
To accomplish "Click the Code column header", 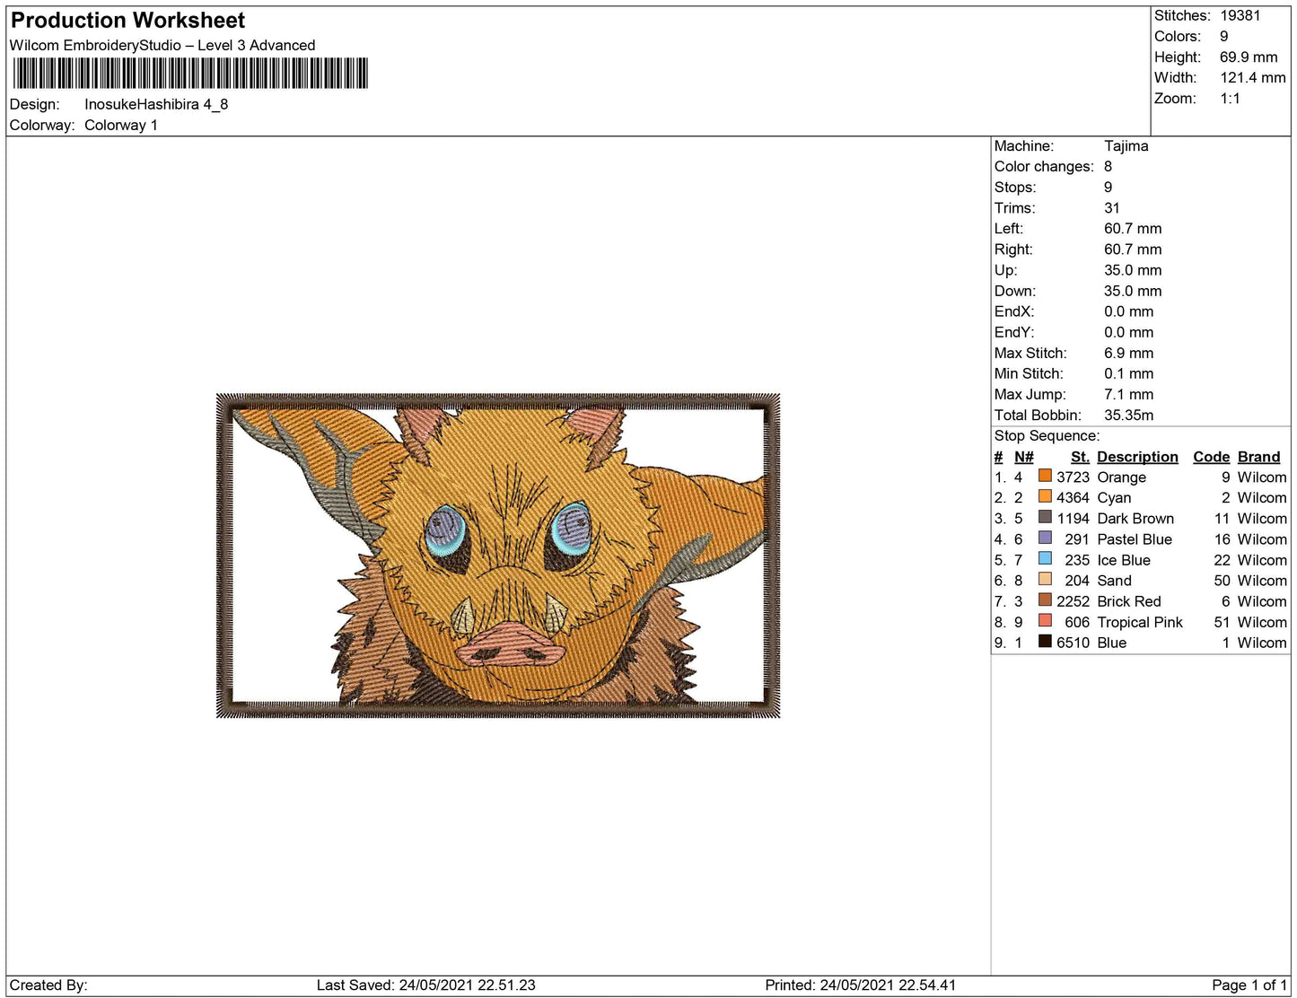I will click(1212, 456).
